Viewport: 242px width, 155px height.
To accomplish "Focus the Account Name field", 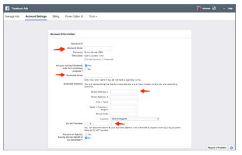I will point(98,48).
